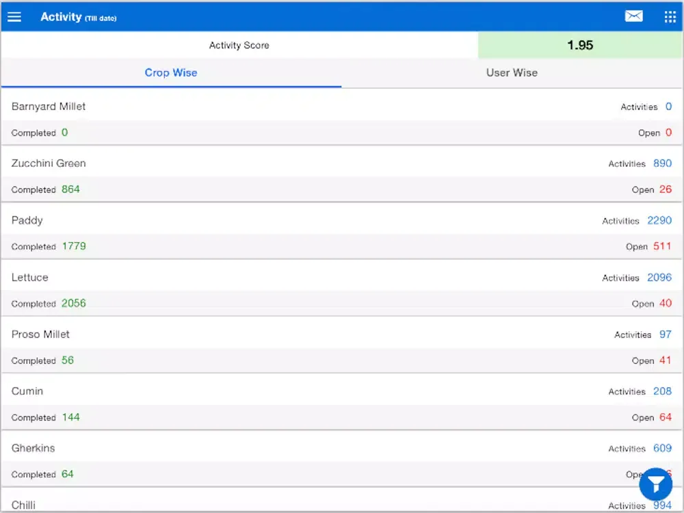Click Cumin activities count 208
Image resolution: width=684 pixels, height=513 pixels.
(x=662, y=391)
